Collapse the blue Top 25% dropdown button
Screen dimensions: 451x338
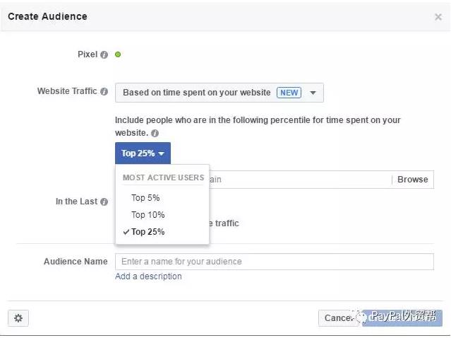[x=143, y=153]
